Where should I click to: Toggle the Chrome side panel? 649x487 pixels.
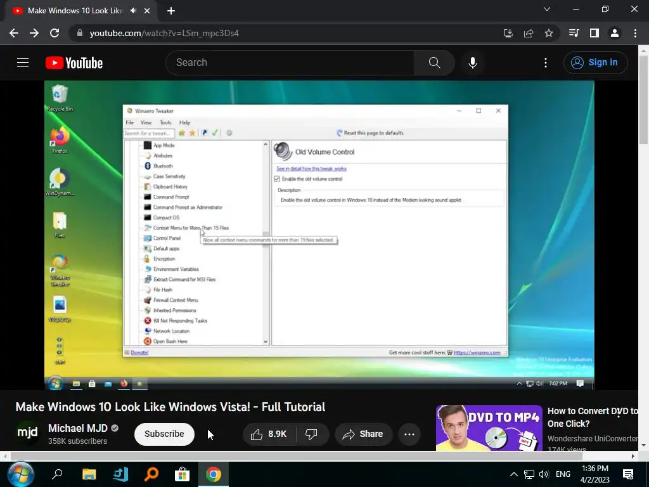click(x=594, y=33)
